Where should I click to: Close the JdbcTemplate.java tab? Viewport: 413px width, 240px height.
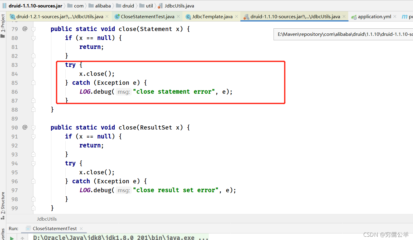pos(237,17)
